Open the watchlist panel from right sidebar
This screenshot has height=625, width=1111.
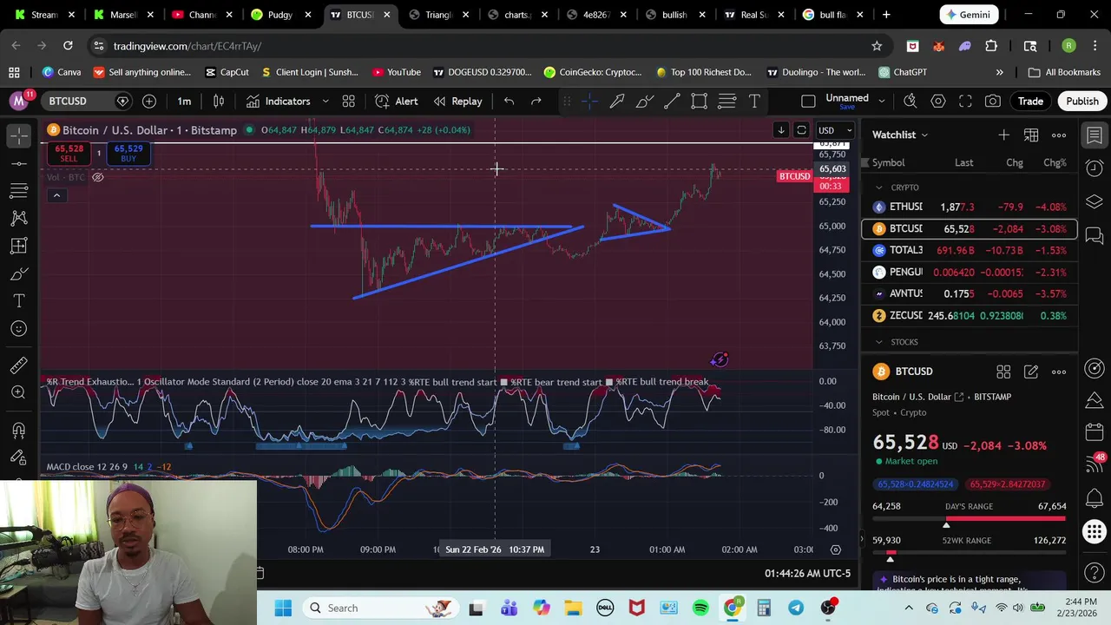point(1095,135)
